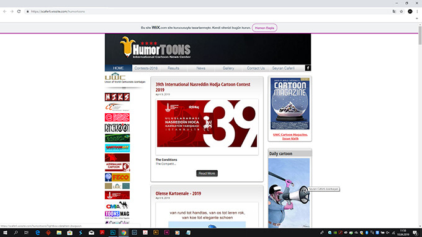422x237 pixels.
Task: Bookmark this page with the star icon
Action: [x=402, y=12]
